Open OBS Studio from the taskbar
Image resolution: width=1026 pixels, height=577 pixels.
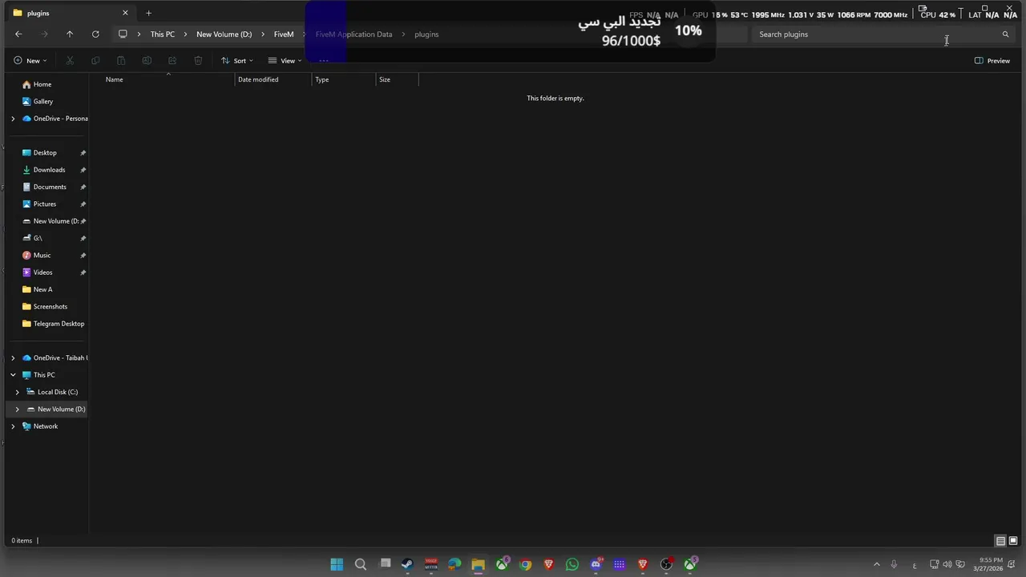point(666,564)
